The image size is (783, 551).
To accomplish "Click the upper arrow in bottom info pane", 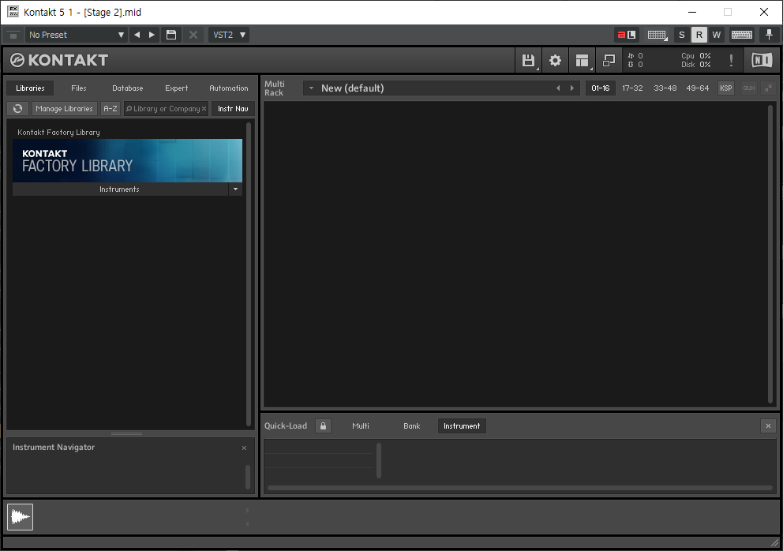I will pyautogui.click(x=247, y=511).
